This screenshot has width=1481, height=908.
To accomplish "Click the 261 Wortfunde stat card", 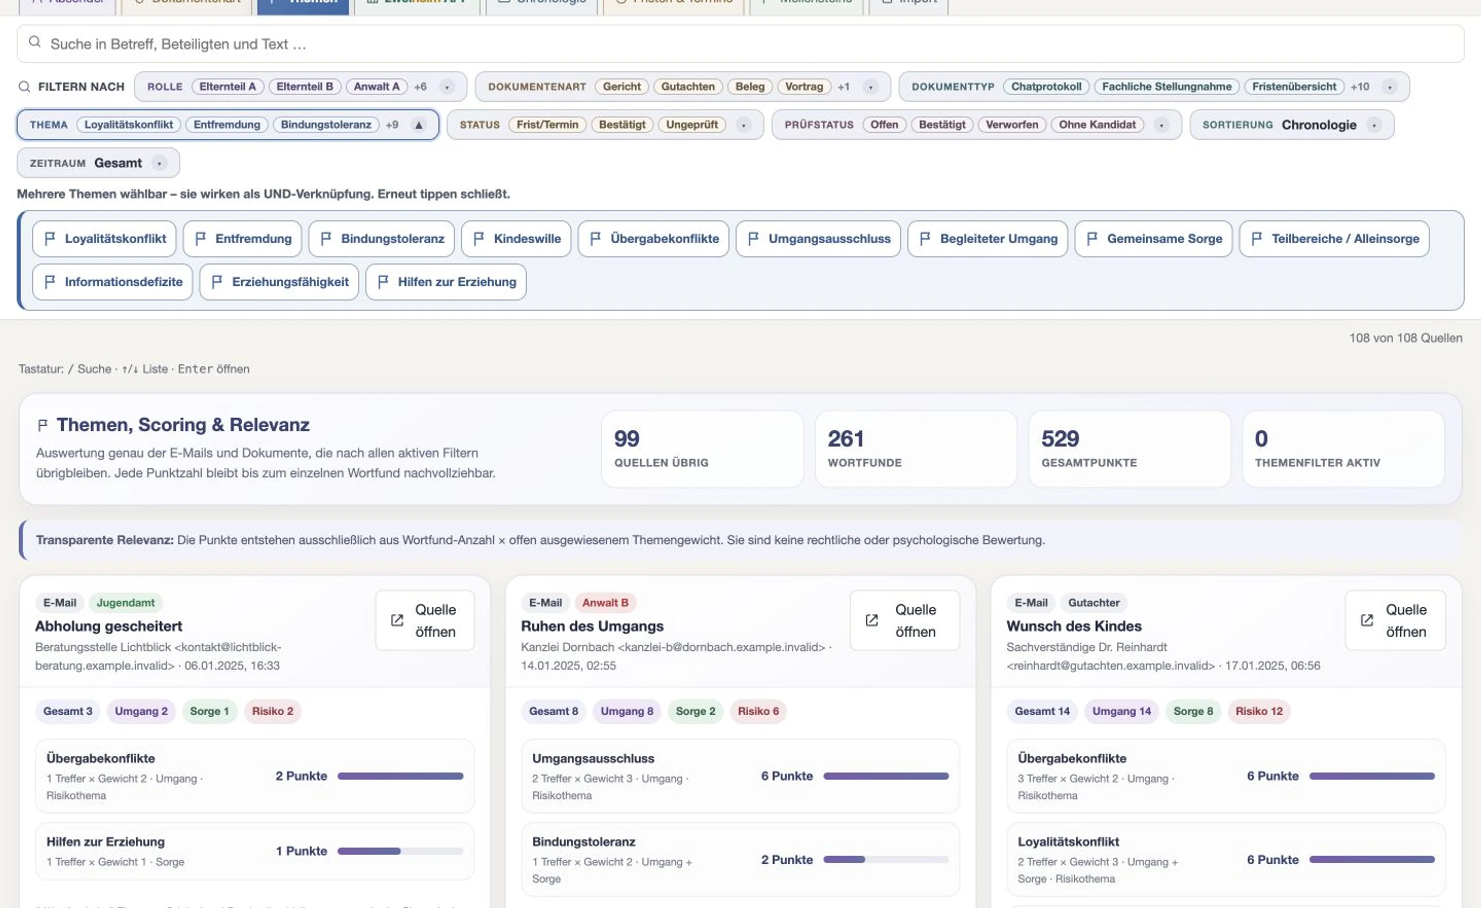I will pos(915,449).
